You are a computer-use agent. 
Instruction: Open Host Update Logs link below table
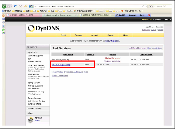pos(60,76)
